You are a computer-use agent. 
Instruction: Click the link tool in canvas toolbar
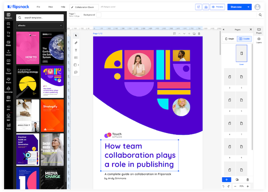tap(76, 43)
